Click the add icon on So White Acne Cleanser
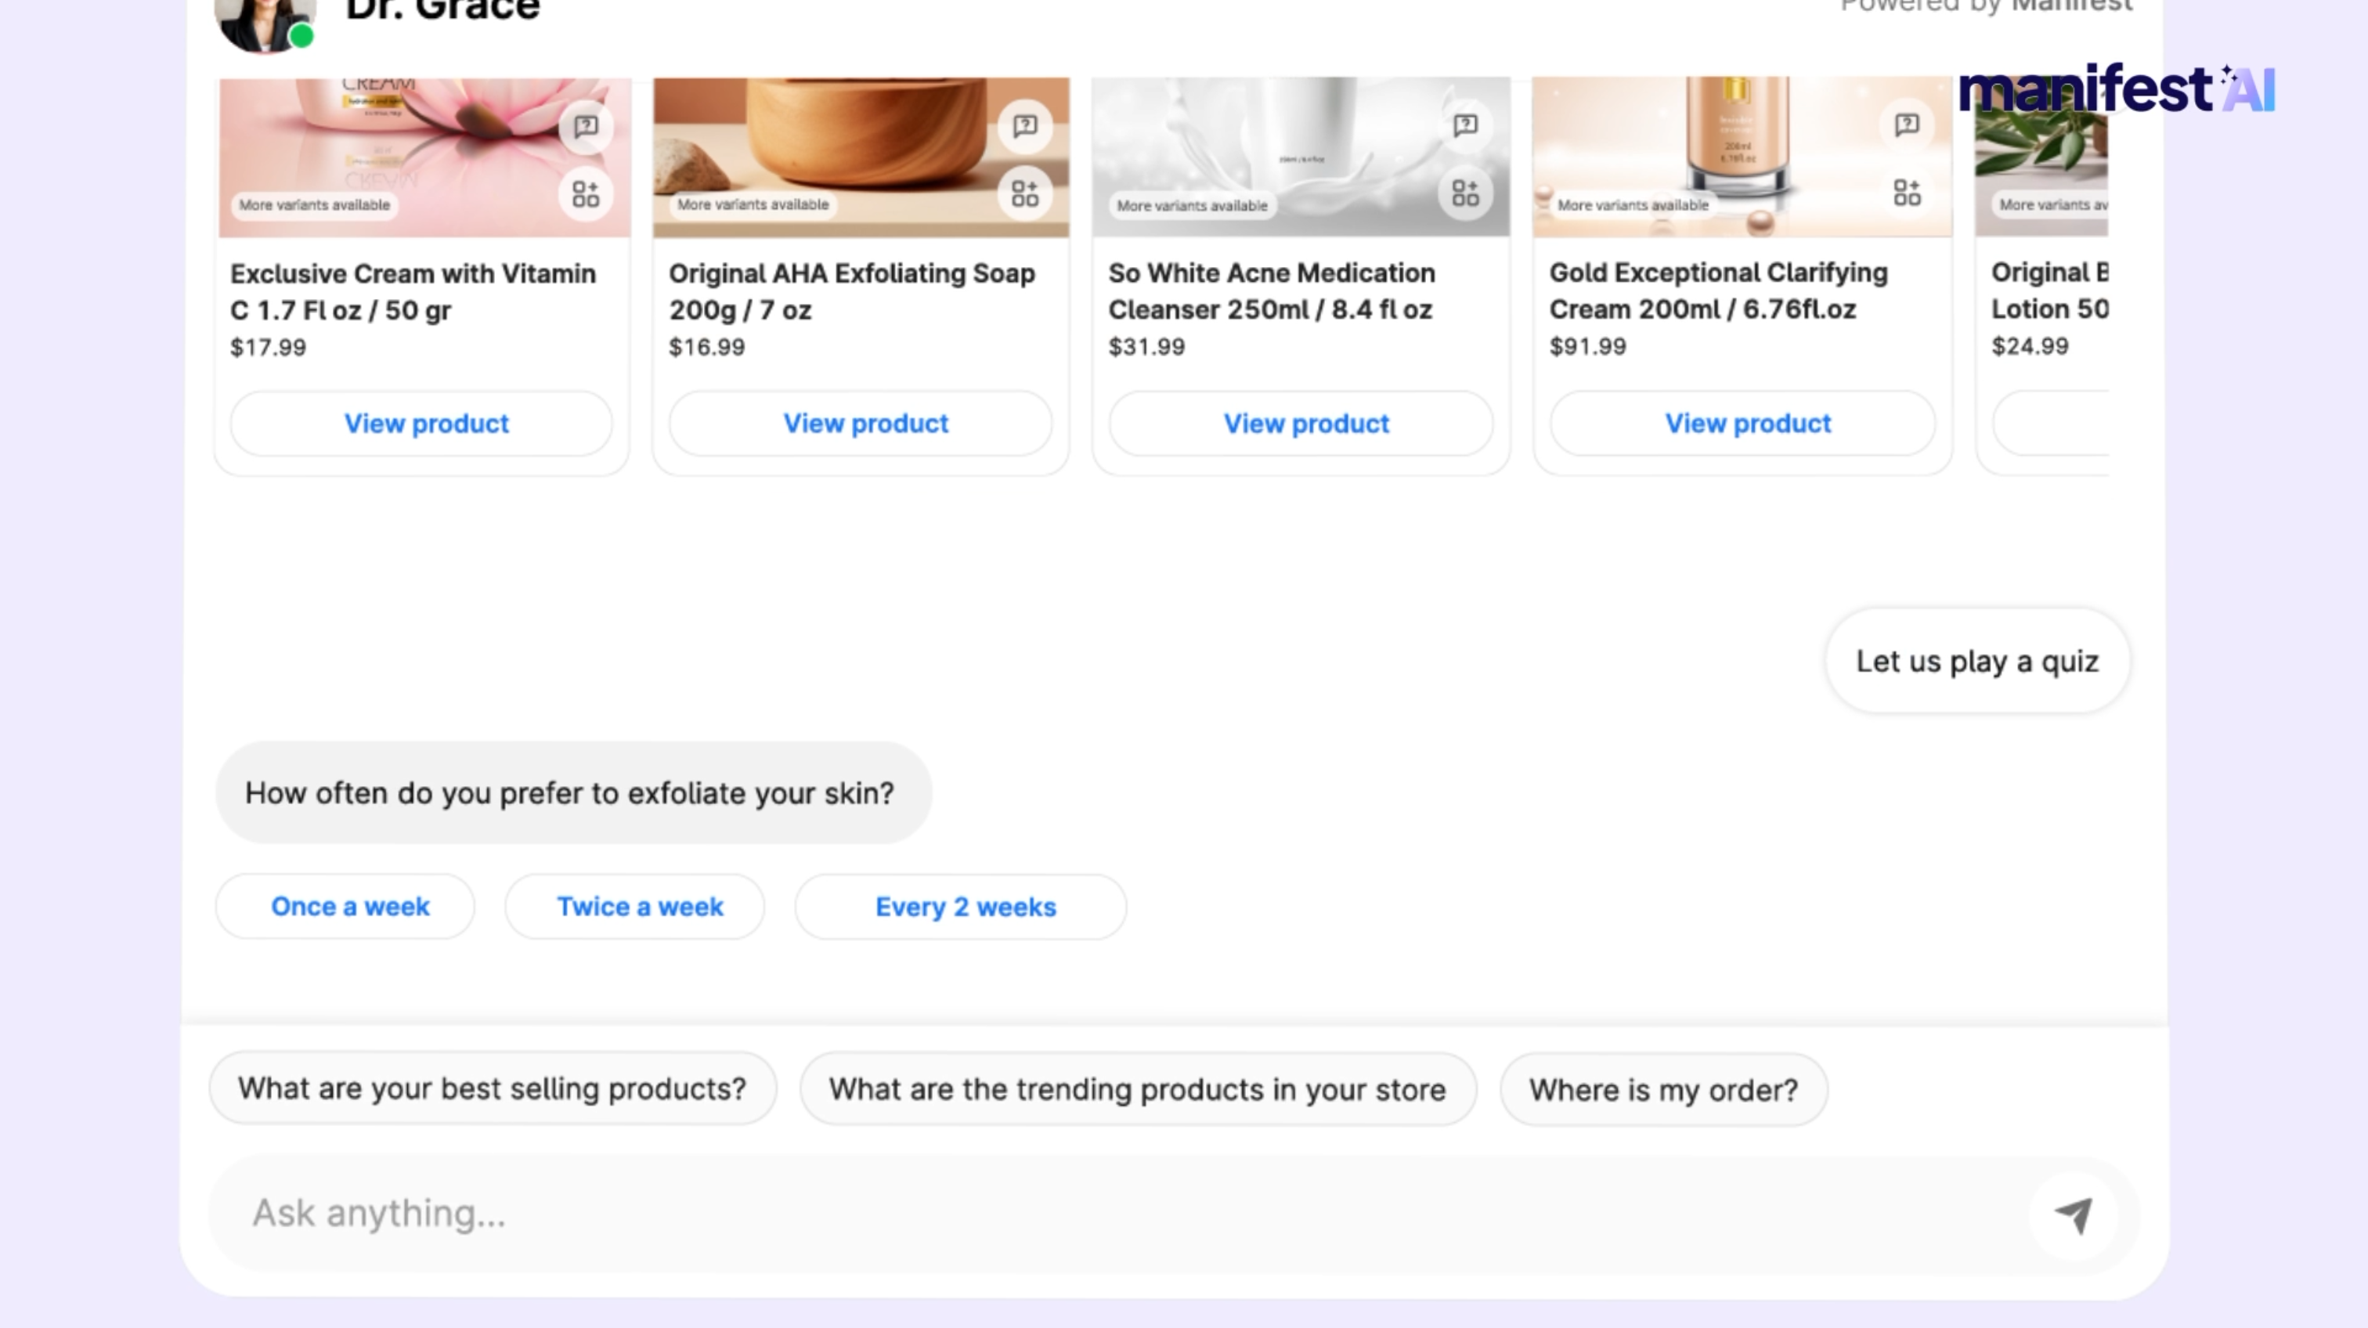This screenshot has height=1328, width=2368. click(x=1465, y=193)
